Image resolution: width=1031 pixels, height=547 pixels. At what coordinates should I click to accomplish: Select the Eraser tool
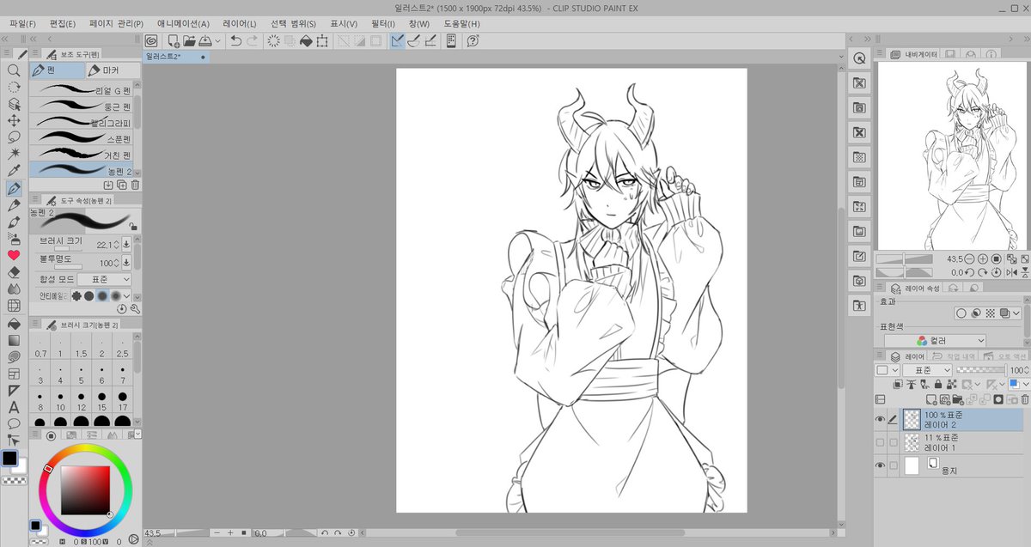(14, 271)
